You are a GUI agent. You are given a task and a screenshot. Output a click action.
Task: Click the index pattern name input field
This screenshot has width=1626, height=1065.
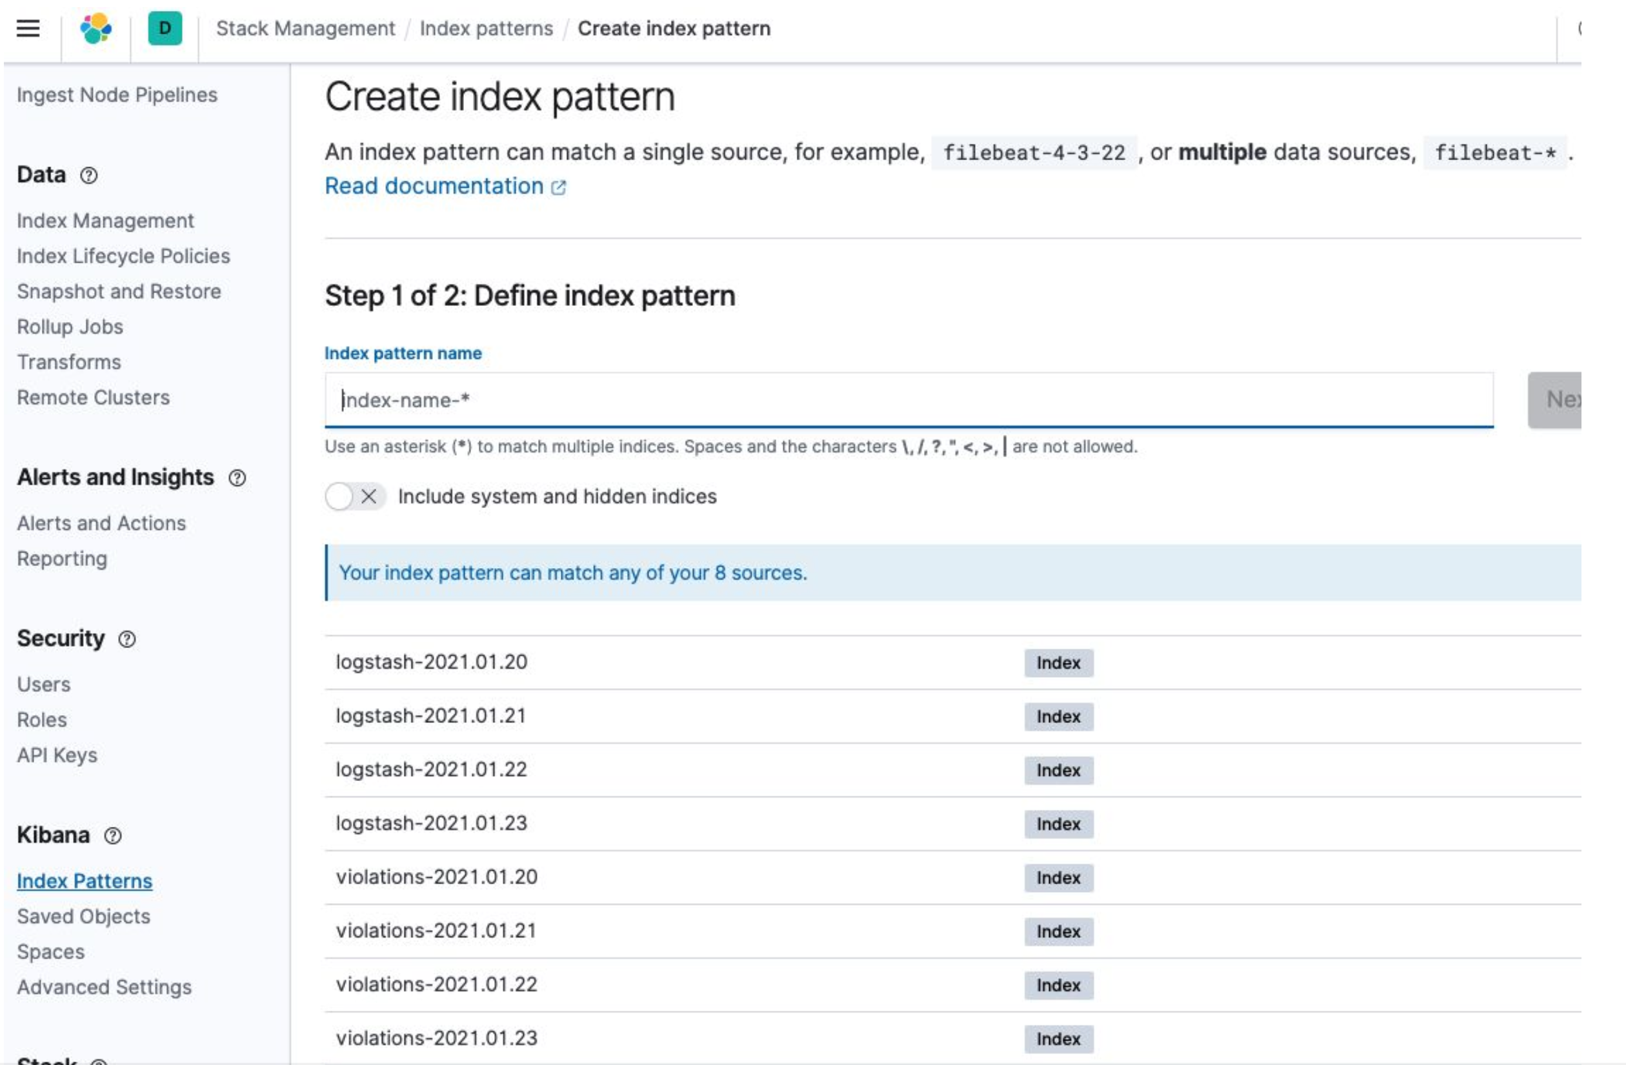[910, 400]
